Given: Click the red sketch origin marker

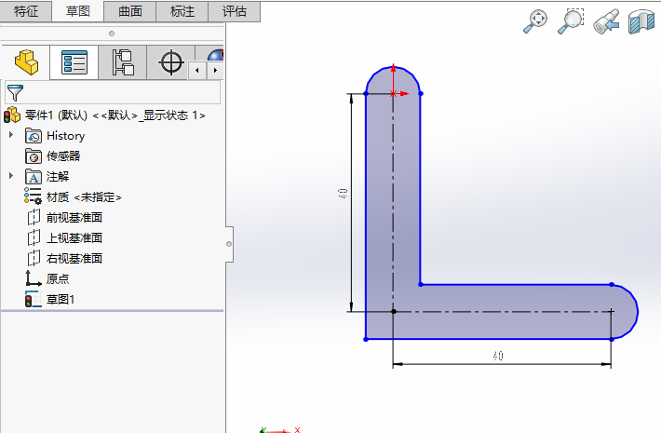Looking at the screenshot, I should [393, 93].
